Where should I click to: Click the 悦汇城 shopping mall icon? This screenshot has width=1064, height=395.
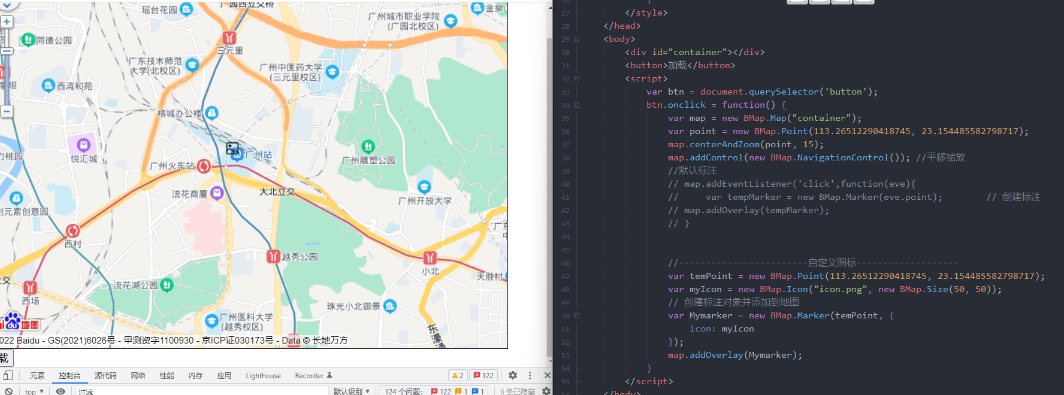[x=84, y=145]
